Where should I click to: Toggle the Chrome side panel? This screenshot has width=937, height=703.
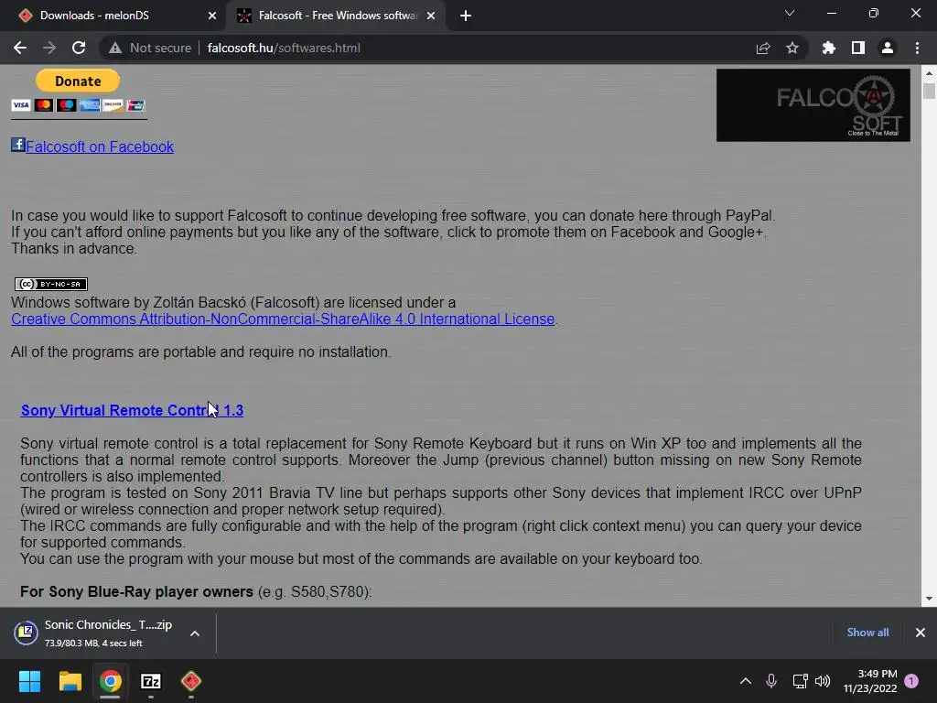pos(858,48)
